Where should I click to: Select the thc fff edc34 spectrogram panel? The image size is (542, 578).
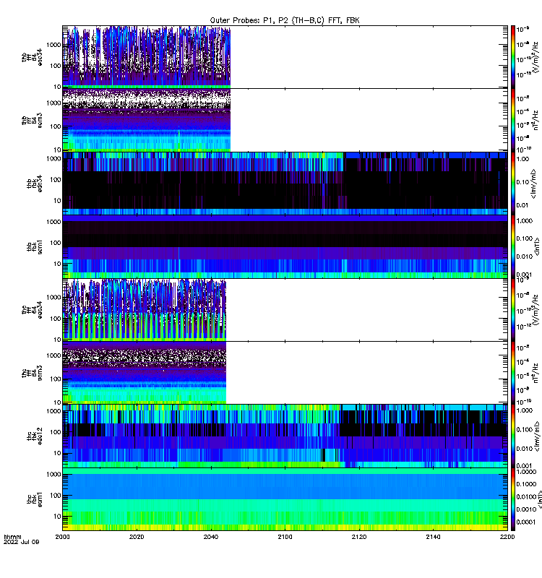pos(285,310)
